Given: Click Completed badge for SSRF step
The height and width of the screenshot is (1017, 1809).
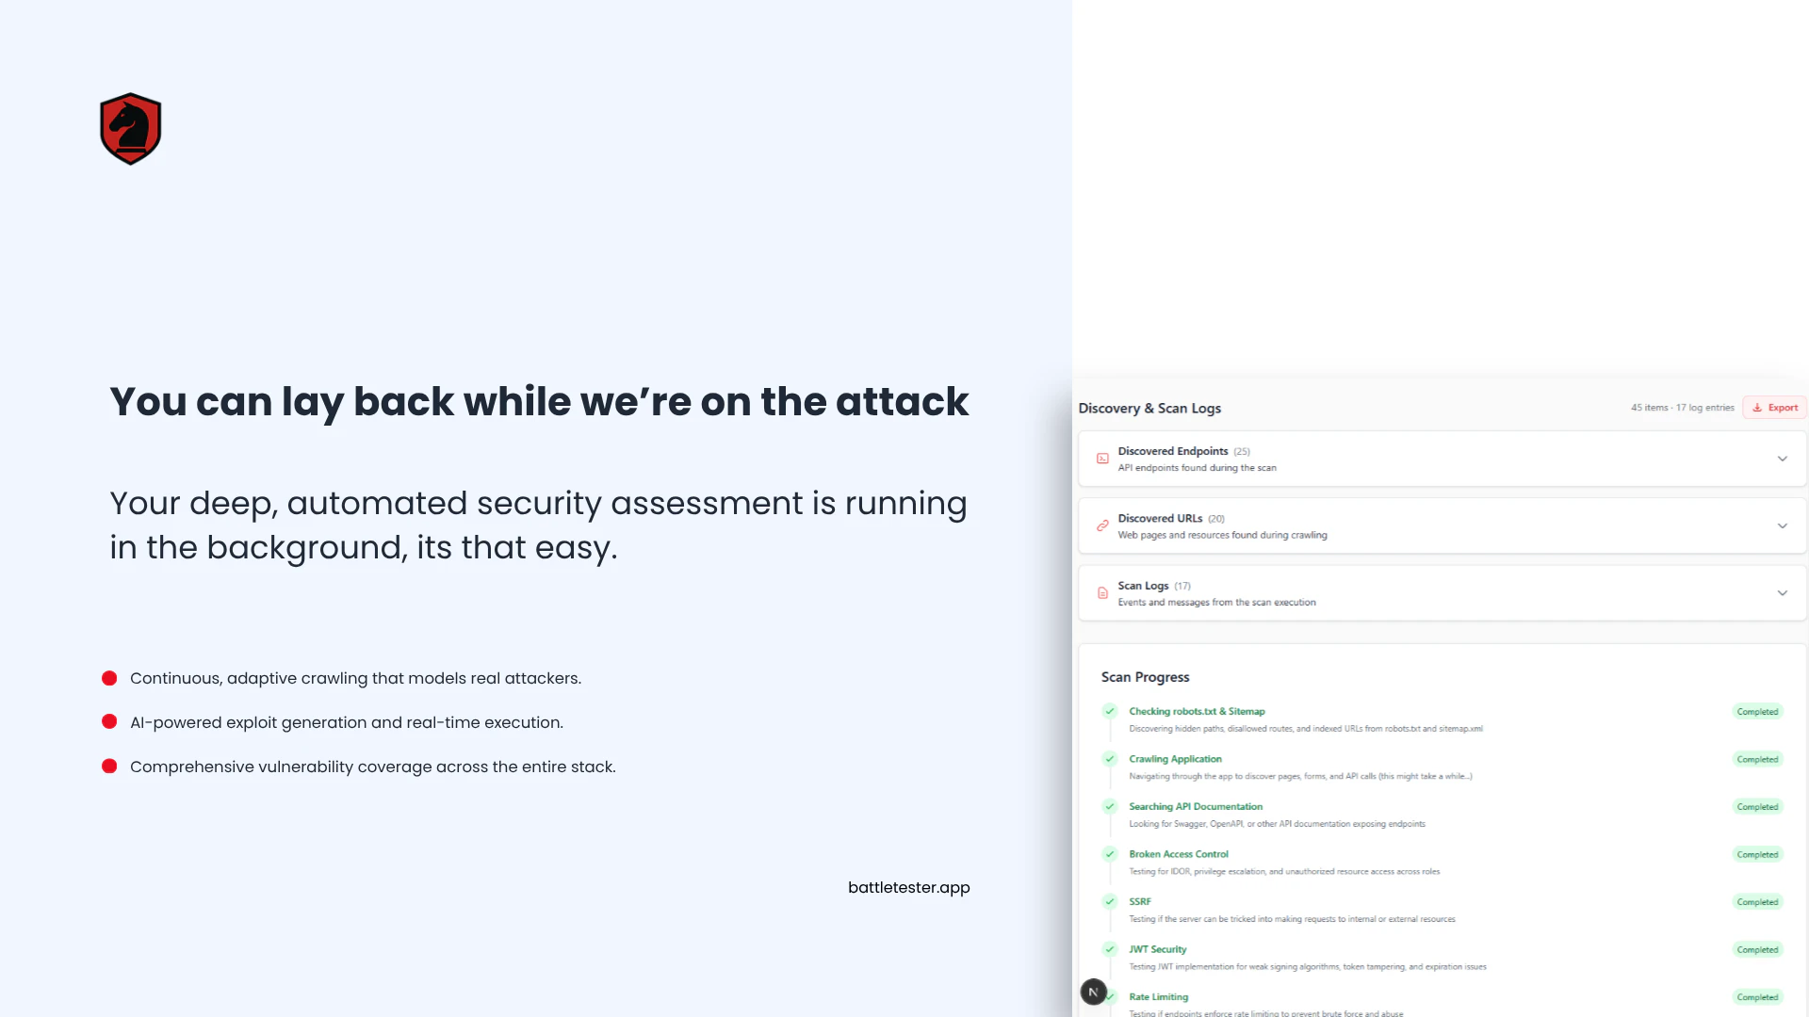Looking at the screenshot, I should coord(1757,902).
